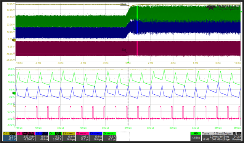Click the C2 ground indicator beside upper grid

(x=14, y=53)
